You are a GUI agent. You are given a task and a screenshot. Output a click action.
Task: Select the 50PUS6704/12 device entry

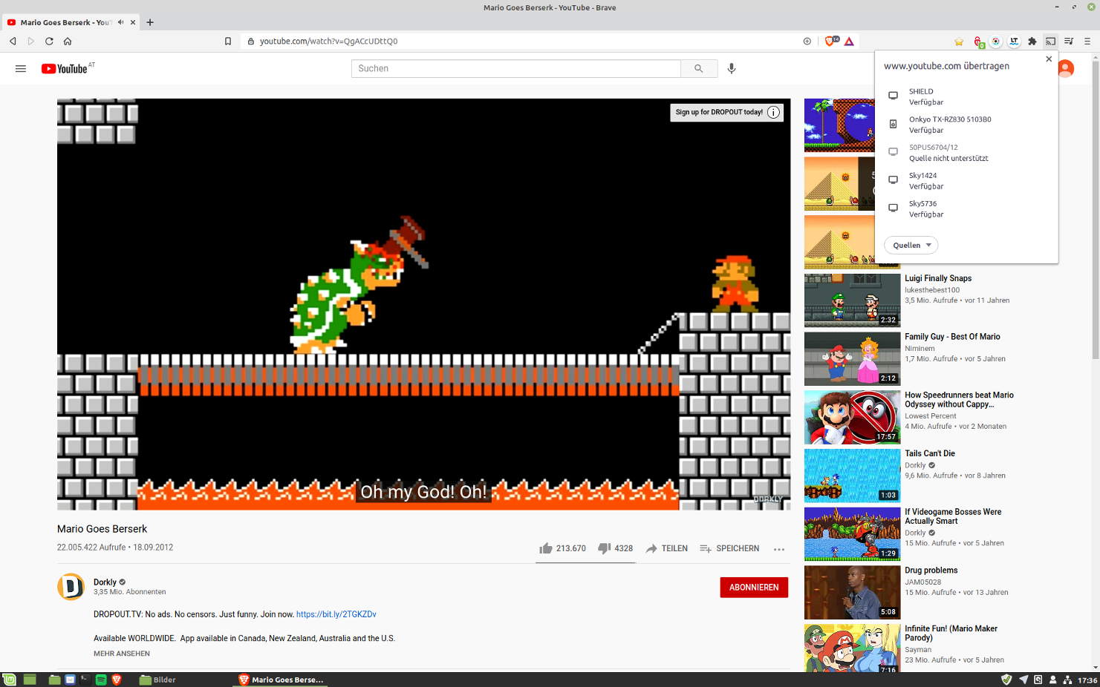click(x=966, y=153)
